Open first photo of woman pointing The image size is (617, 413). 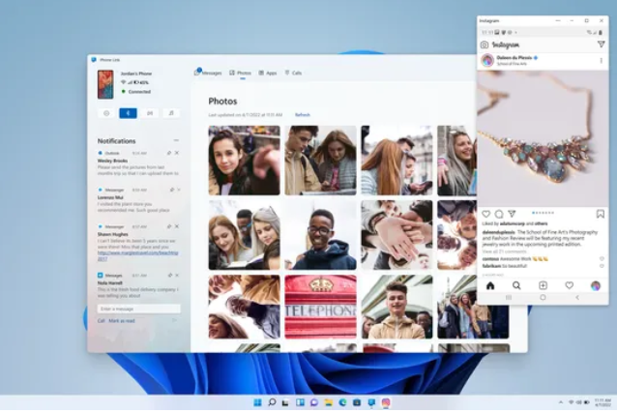[x=245, y=161]
